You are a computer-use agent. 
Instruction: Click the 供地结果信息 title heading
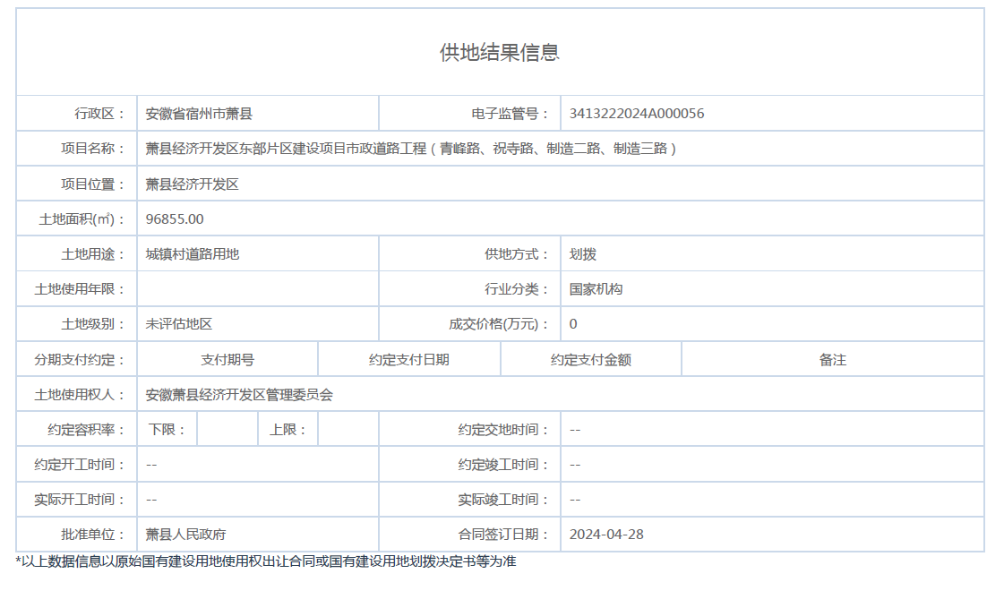coord(500,52)
